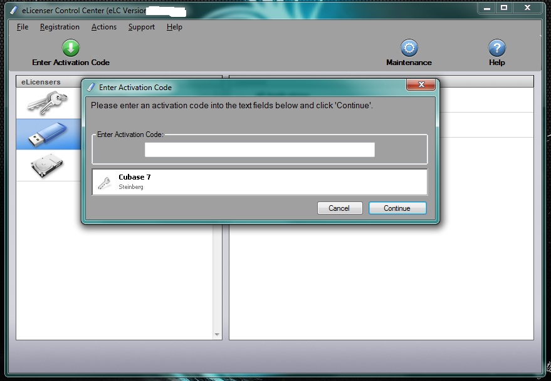The height and width of the screenshot is (381, 551).
Task: Open the Maintenance gear icon
Action: [409, 48]
